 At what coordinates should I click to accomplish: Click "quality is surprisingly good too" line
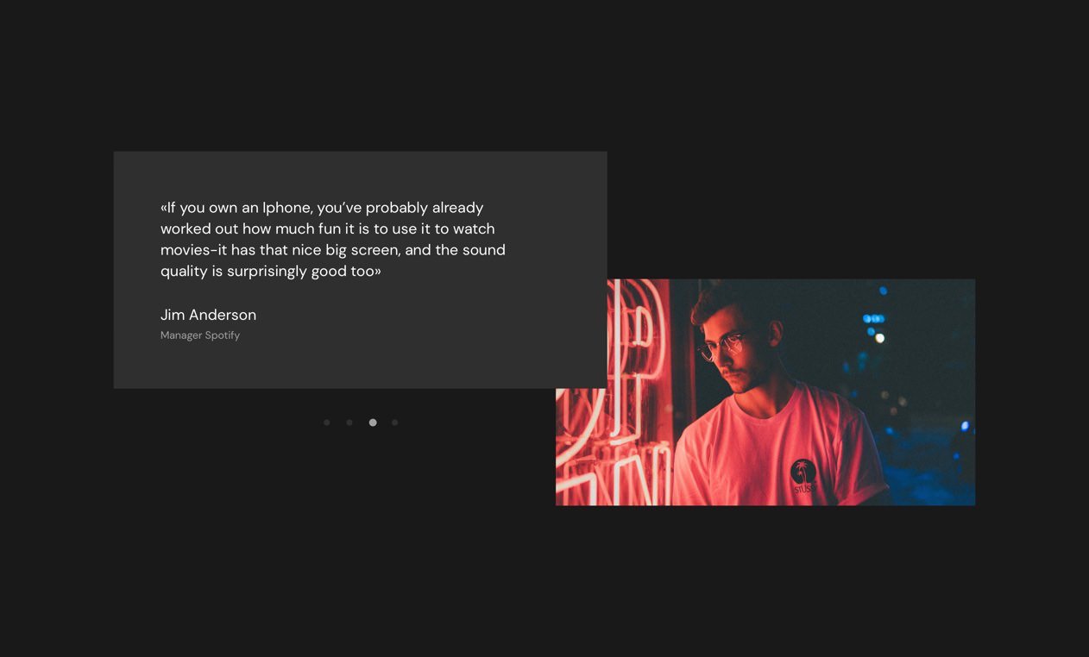(x=270, y=272)
